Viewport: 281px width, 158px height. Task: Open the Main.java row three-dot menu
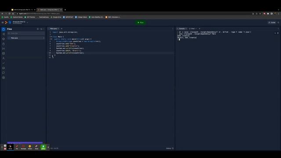43,38
